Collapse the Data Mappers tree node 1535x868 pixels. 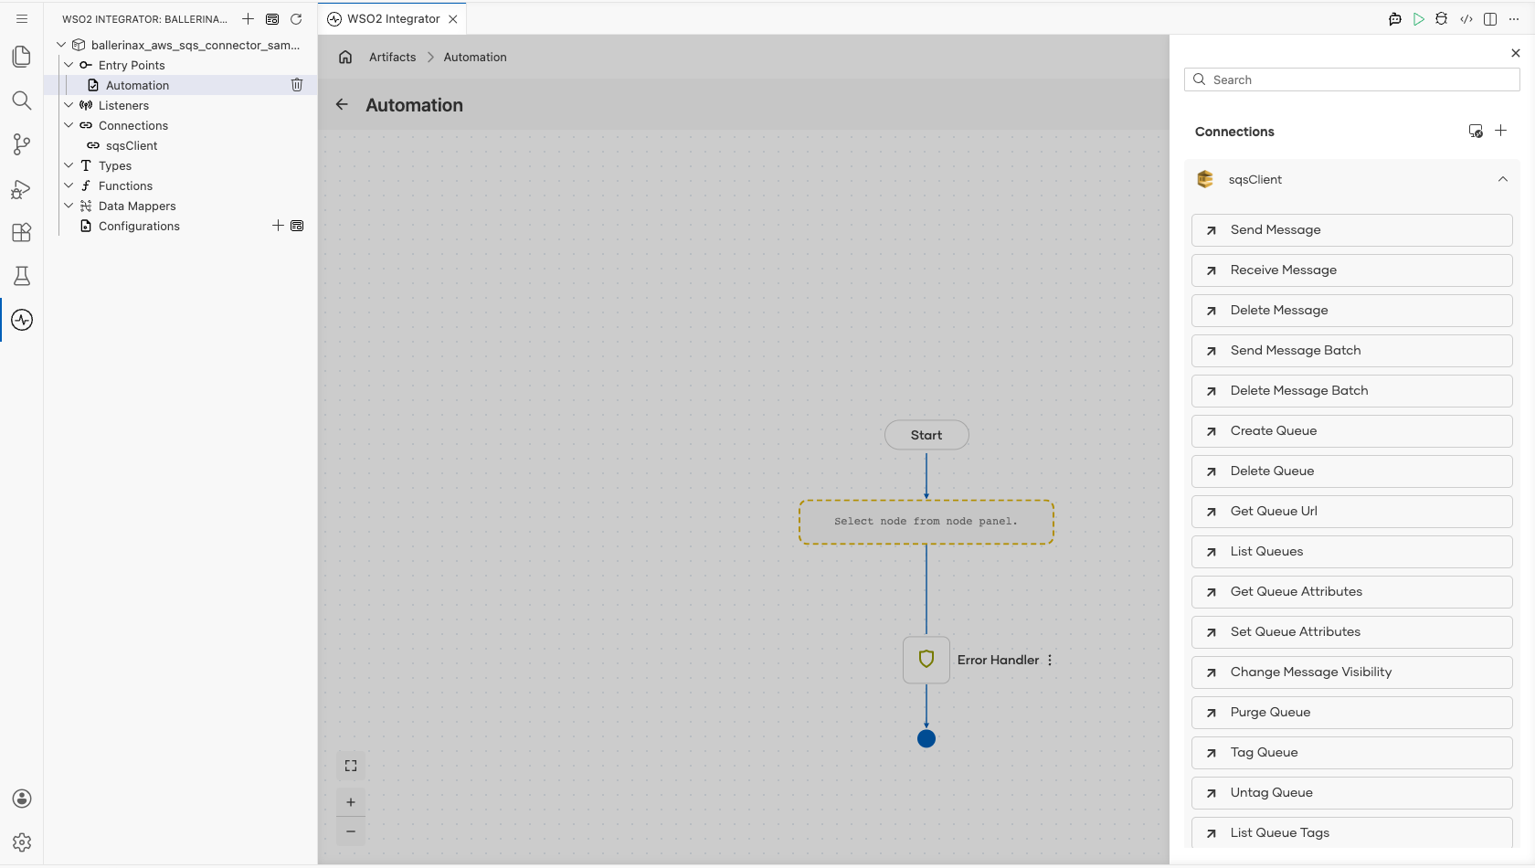(x=69, y=206)
